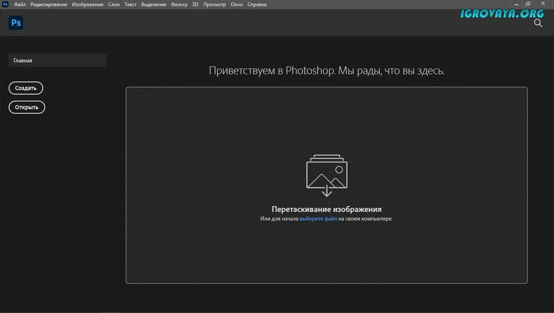Open the Справка menu
The width and height of the screenshot is (554, 313).
coord(257,4)
